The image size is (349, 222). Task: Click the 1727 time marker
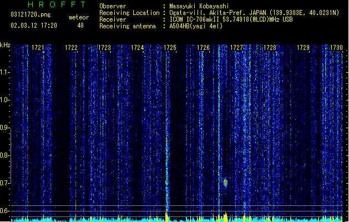point(236,48)
